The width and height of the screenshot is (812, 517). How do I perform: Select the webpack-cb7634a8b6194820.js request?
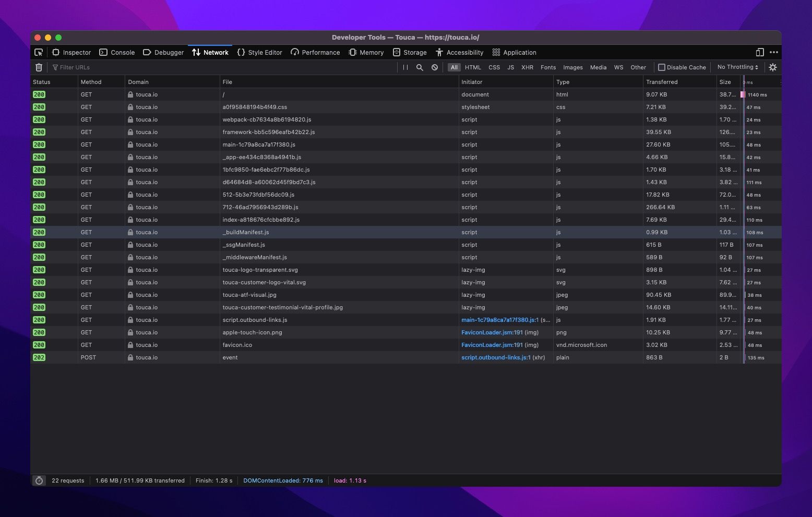click(406, 119)
